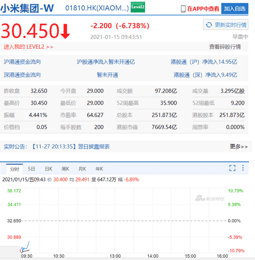255x260 pixels.
Task: Open 深港通资金流向 link
Action: coord(22,75)
